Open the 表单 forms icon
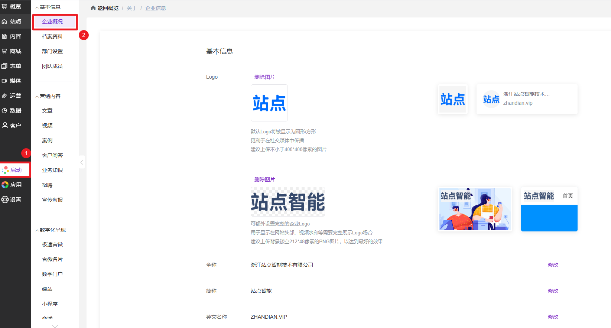611x328 pixels. coord(4,66)
